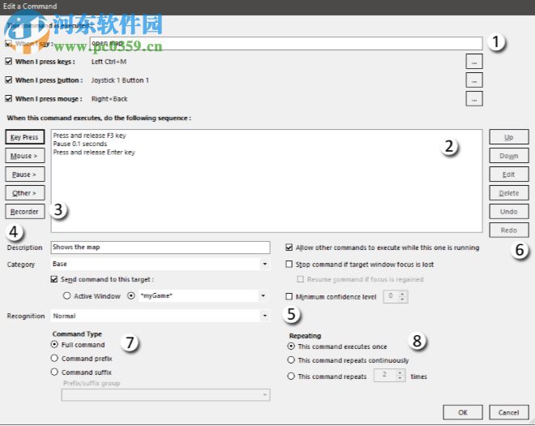Click the Undo button
The image size is (535, 426).
[x=509, y=212]
